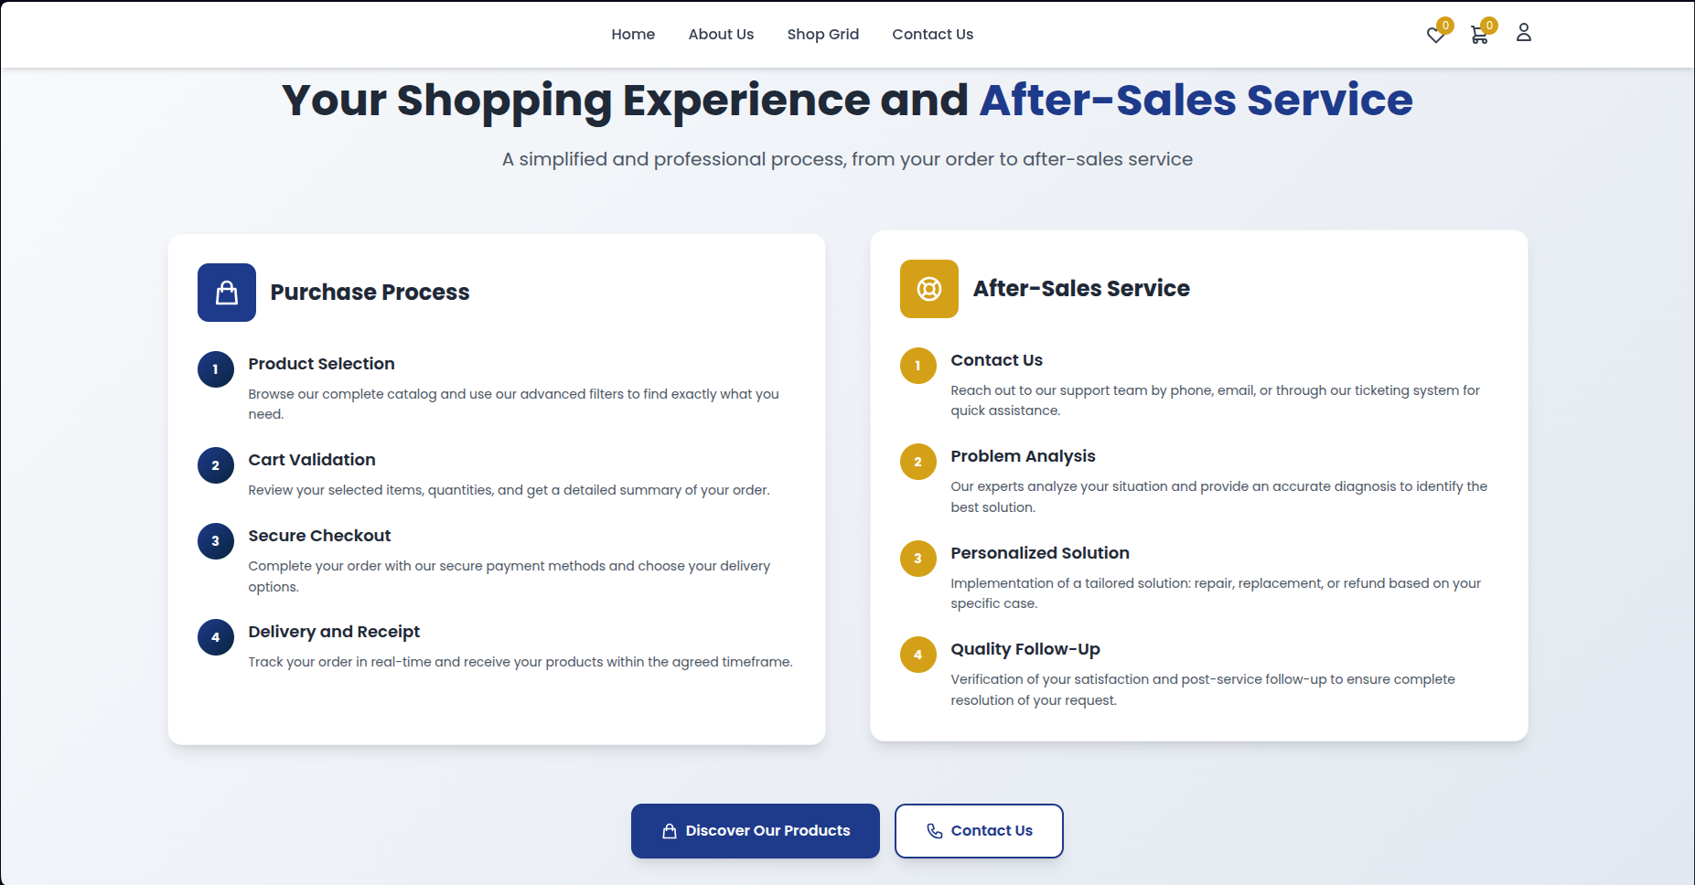
Task: Click the outlined Contact Us button
Action: [x=979, y=830]
